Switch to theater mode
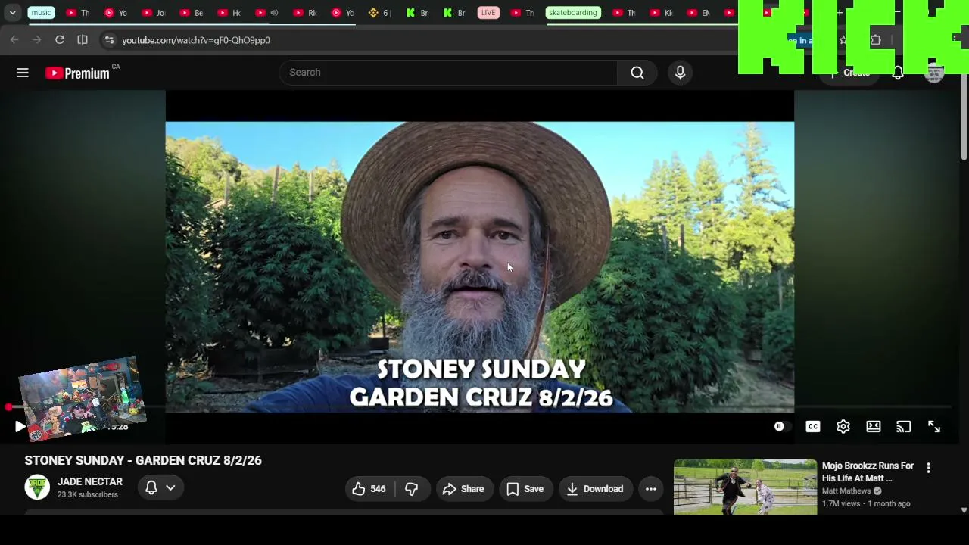The height and width of the screenshot is (545, 969). click(874, 427)
